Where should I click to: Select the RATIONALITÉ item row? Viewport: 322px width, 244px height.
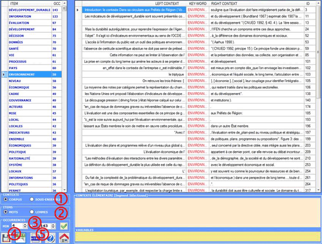click(35, 158)
